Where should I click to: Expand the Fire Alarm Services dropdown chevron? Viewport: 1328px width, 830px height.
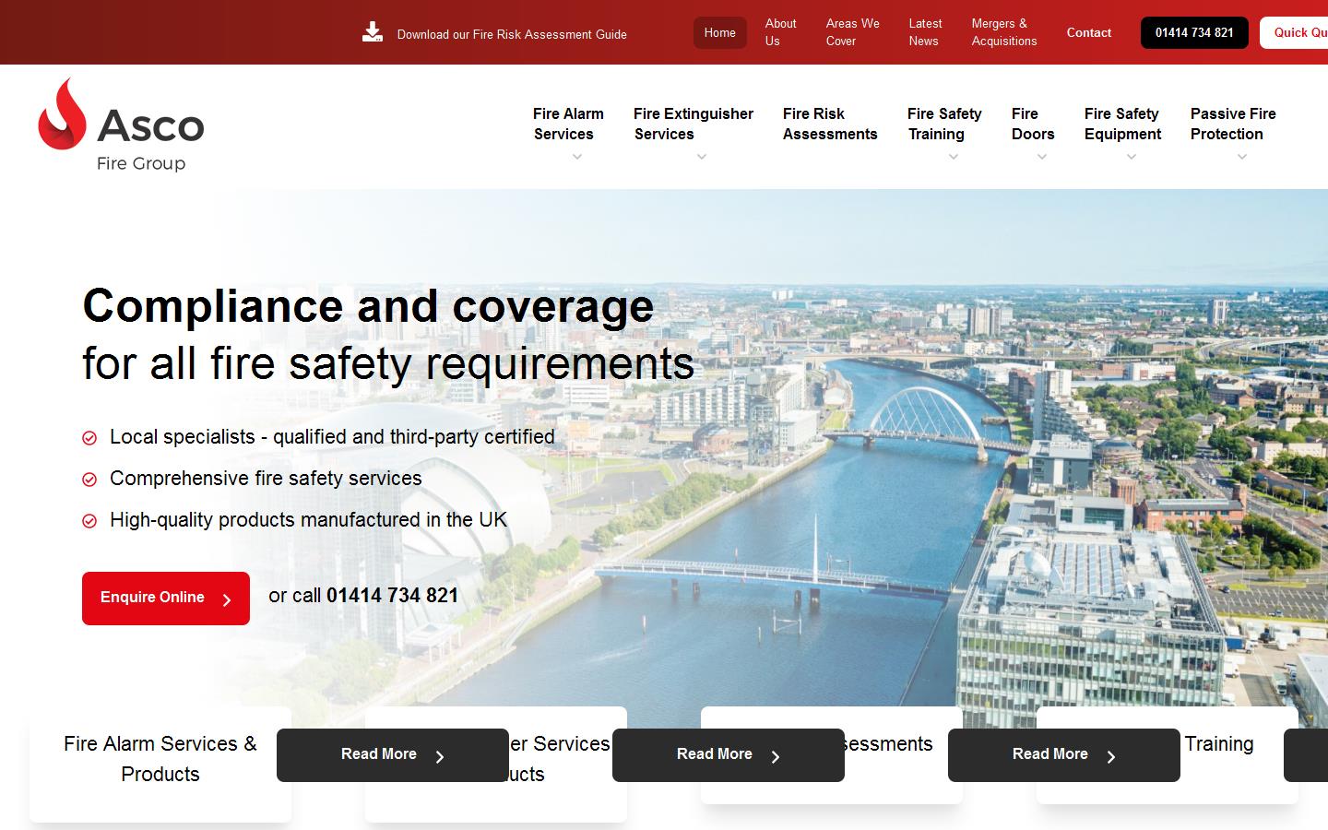pos(577,158)
